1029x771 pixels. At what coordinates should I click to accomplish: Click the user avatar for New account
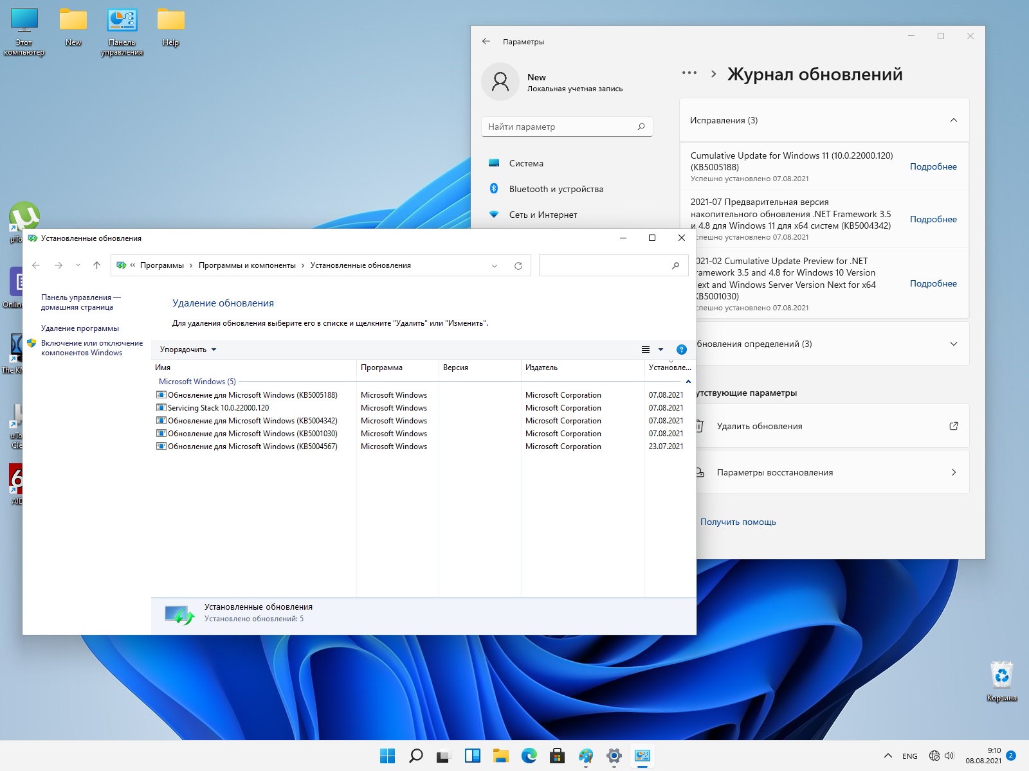tap(500, 82)
